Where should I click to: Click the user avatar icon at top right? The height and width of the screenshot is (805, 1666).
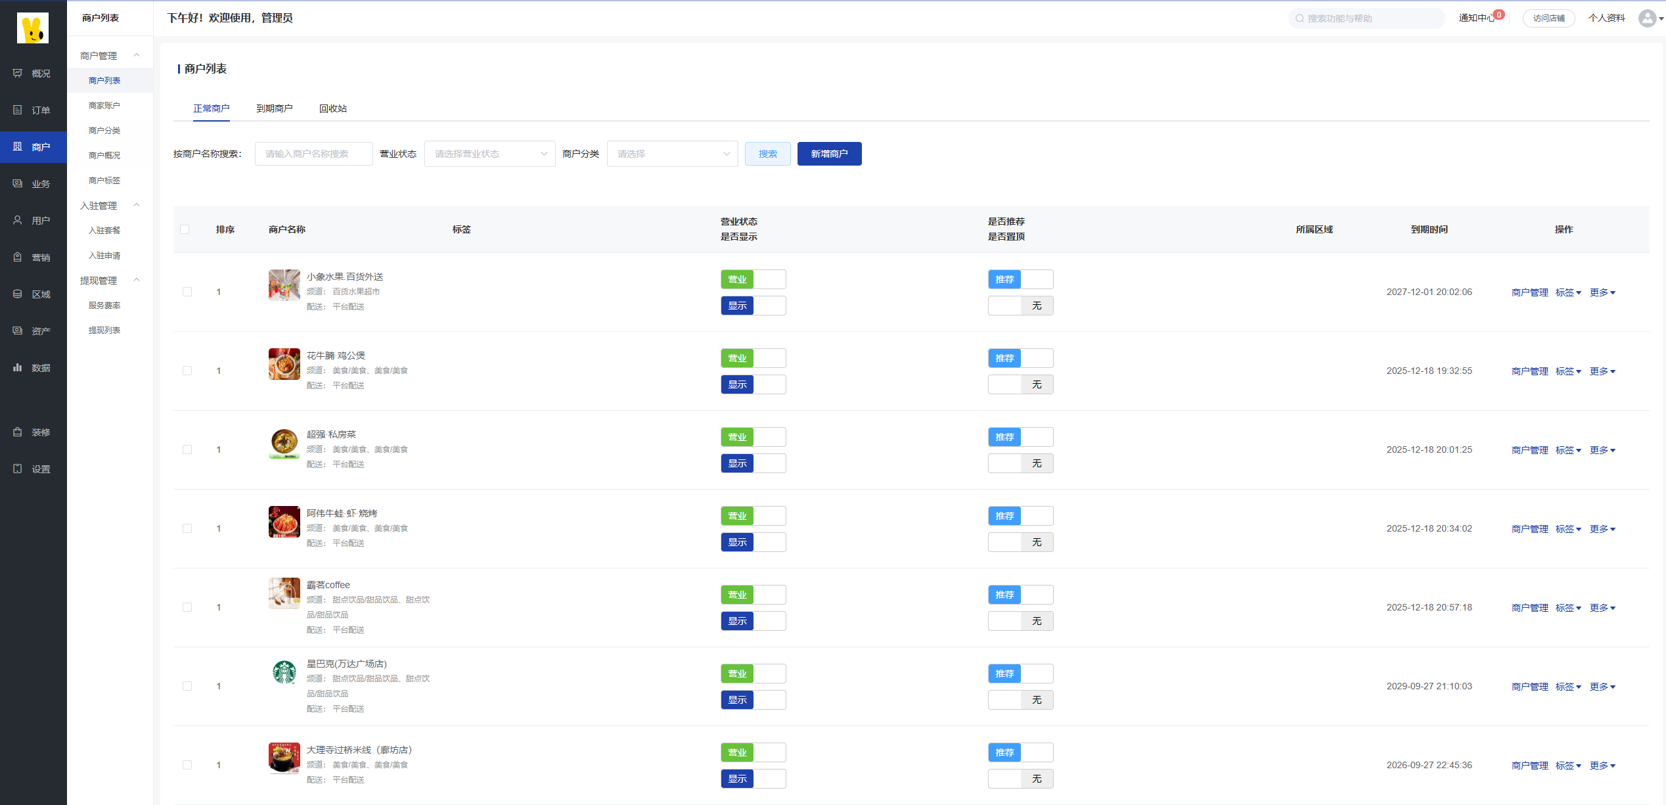coord(1647,18)
